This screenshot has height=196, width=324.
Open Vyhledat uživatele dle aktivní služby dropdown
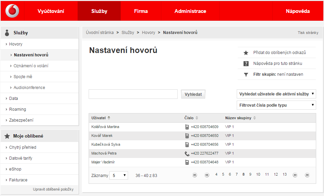(276, 94)
